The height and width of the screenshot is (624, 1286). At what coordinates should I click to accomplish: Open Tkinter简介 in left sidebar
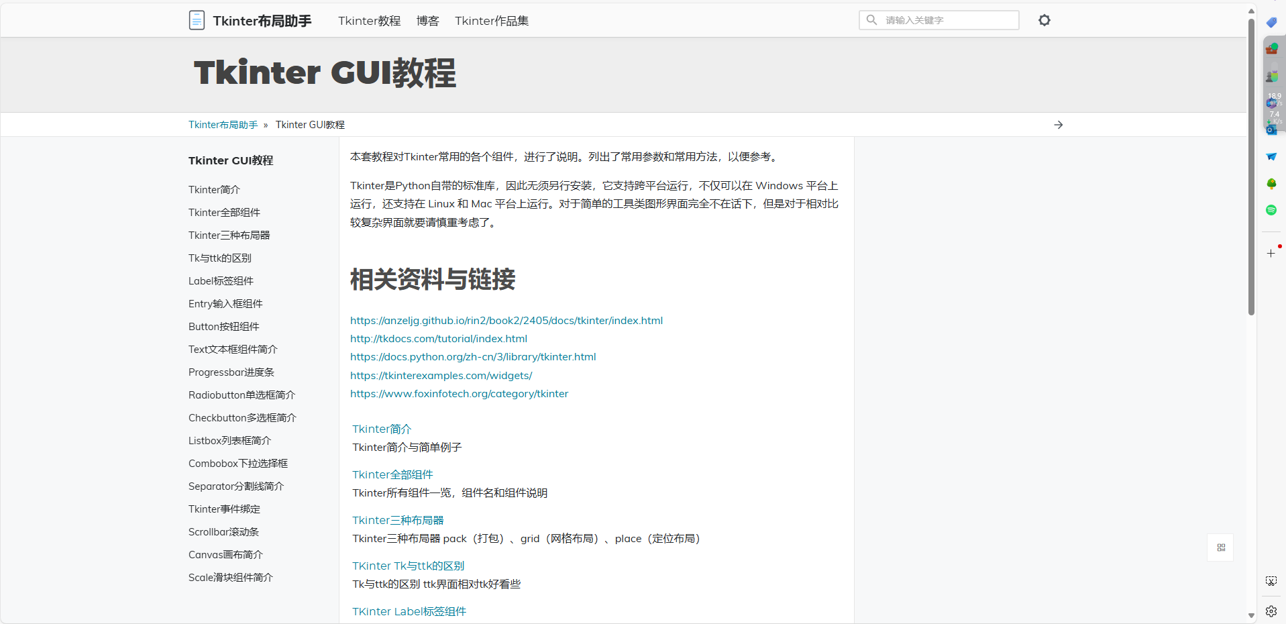214,190
